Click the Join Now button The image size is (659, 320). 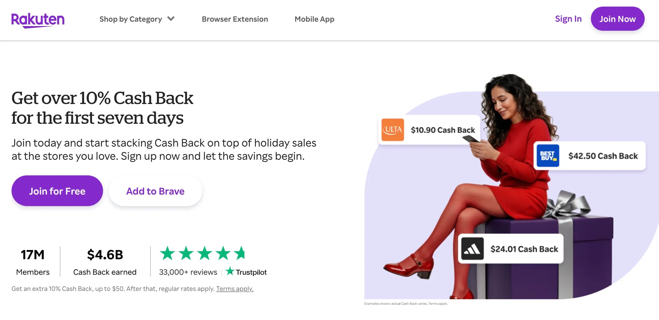618,19
